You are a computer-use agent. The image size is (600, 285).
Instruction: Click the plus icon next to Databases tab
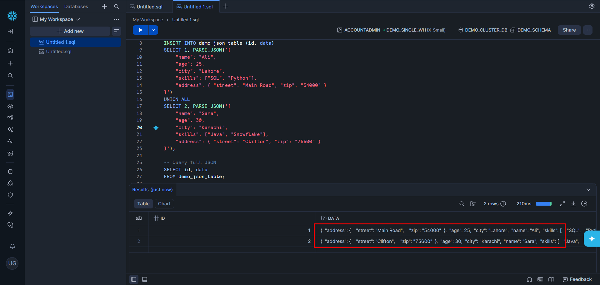pyautogui.click(x=104, y=7)
